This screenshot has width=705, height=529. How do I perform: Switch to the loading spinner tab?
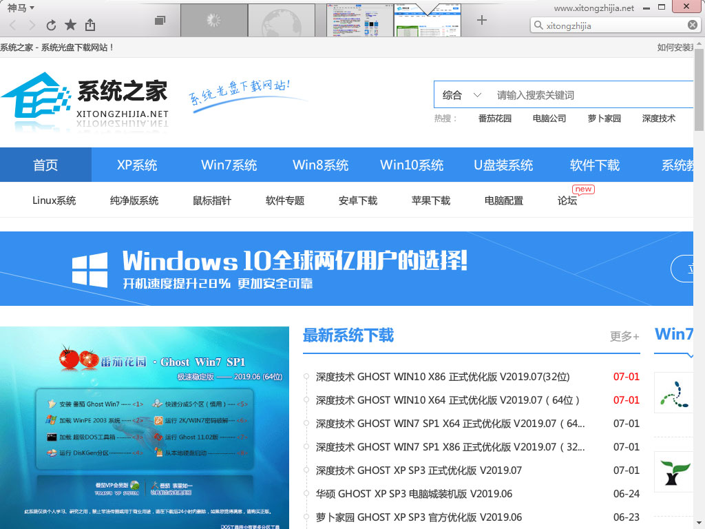pos(213,20)
